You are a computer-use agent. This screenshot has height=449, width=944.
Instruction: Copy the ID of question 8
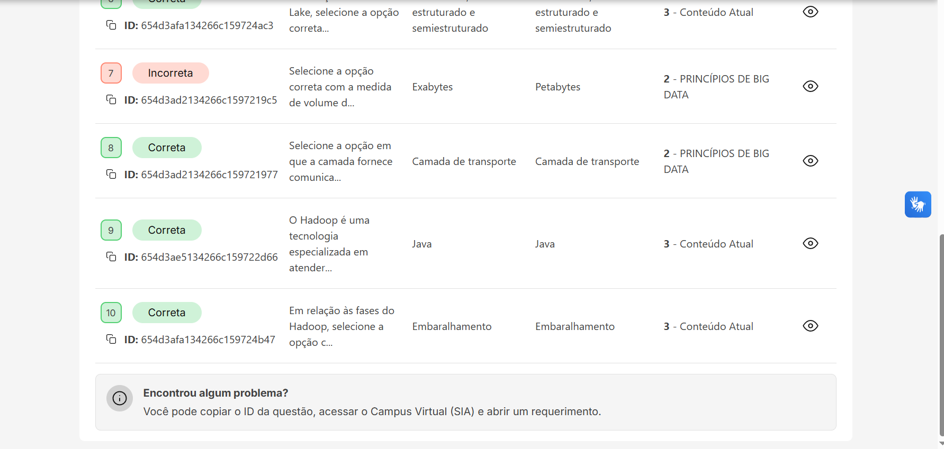pos(111,174)
